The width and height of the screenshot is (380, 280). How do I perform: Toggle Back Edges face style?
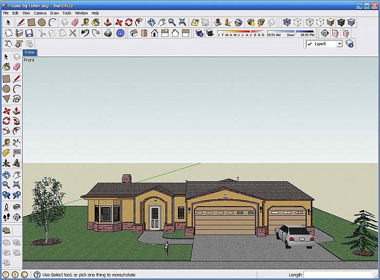pos(297,22)
